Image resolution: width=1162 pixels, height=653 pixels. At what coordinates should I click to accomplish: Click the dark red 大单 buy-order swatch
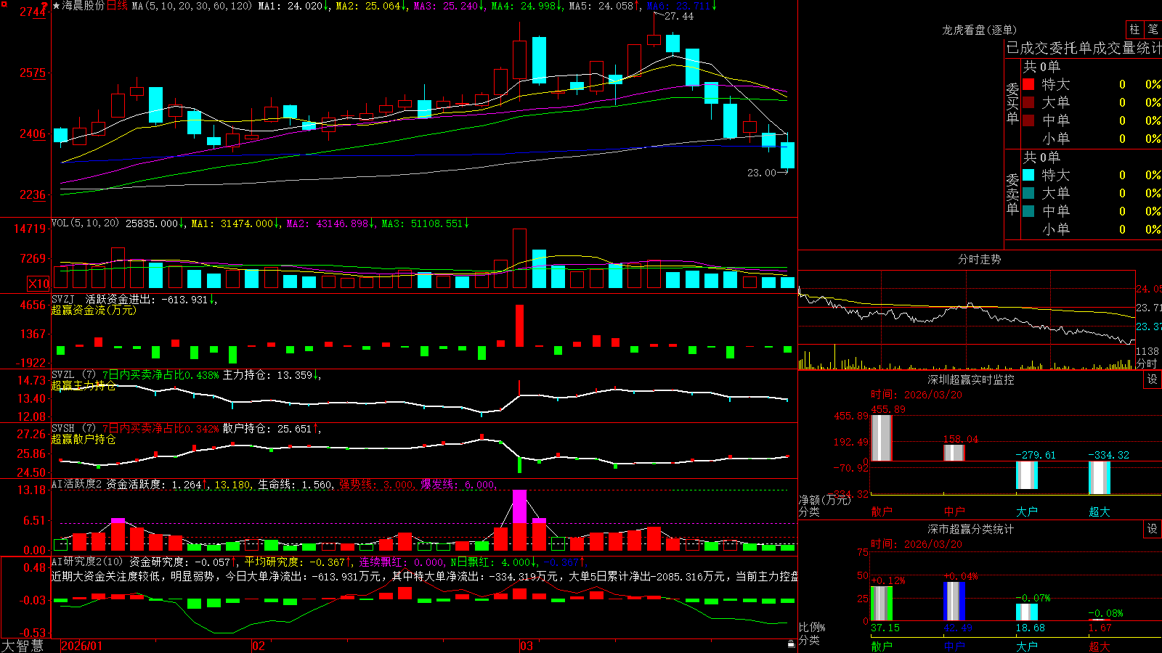(1028, 102)
